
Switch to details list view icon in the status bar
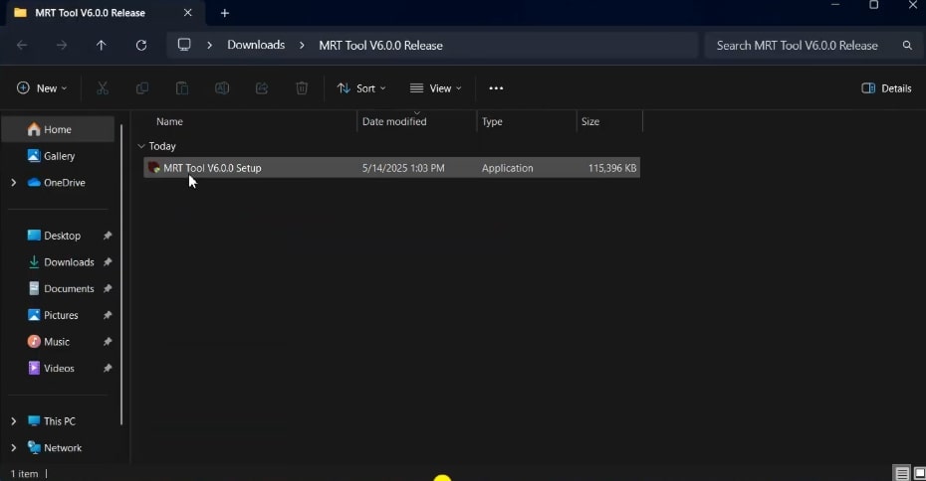coord(902,473)
